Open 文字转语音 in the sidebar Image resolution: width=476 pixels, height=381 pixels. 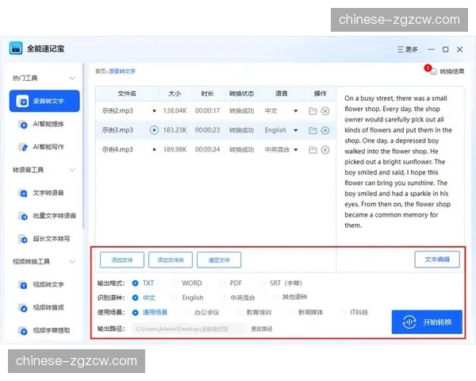(x=43, y=193)
